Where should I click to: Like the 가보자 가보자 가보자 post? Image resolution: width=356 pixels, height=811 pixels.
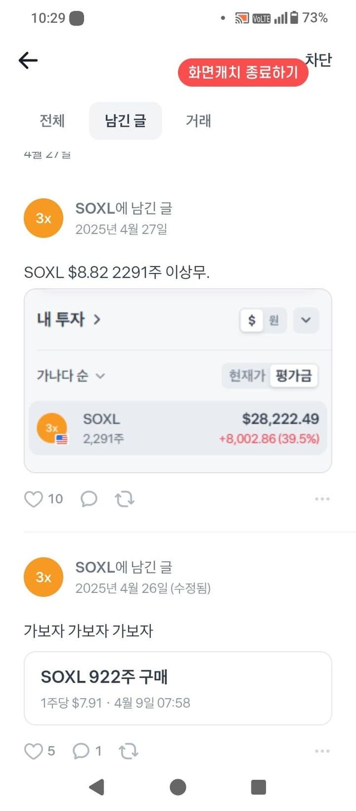[x=34, y=751]
